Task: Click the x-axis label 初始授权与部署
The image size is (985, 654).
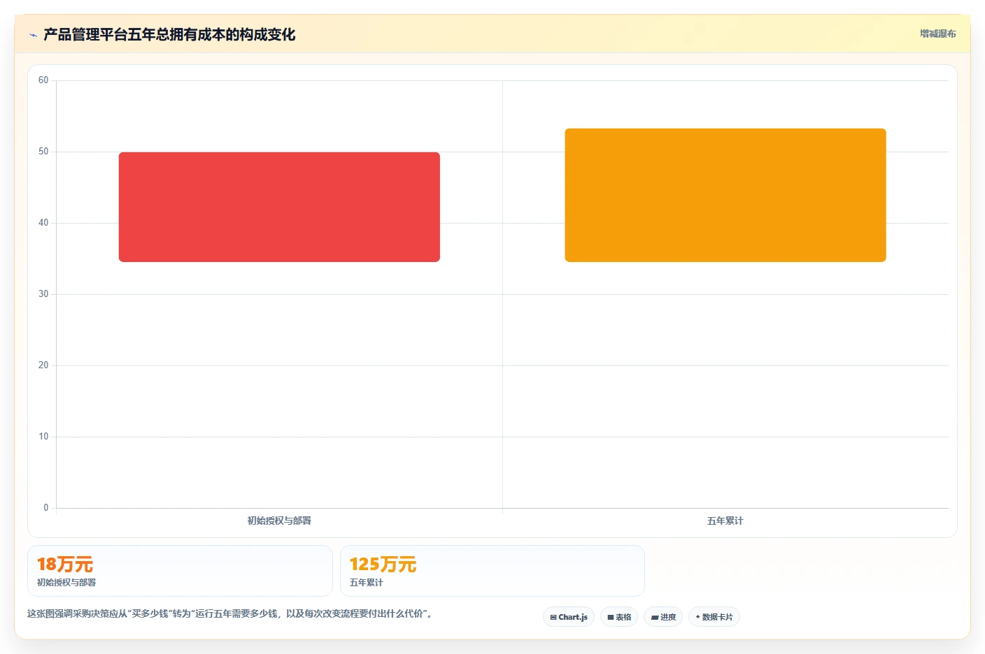Action: tap(279, 521)
